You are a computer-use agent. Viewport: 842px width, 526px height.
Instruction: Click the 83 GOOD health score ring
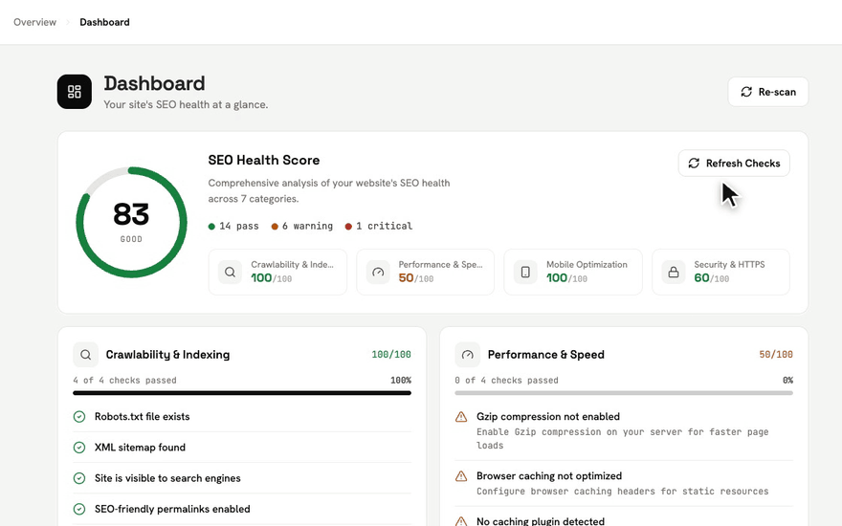point(132,222)
